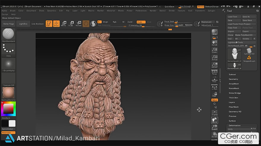Image resolution: width=261 pixels, height=146 pixels.
Task: Open the StartupMaterial sphere picker
Action: [8, 93]
